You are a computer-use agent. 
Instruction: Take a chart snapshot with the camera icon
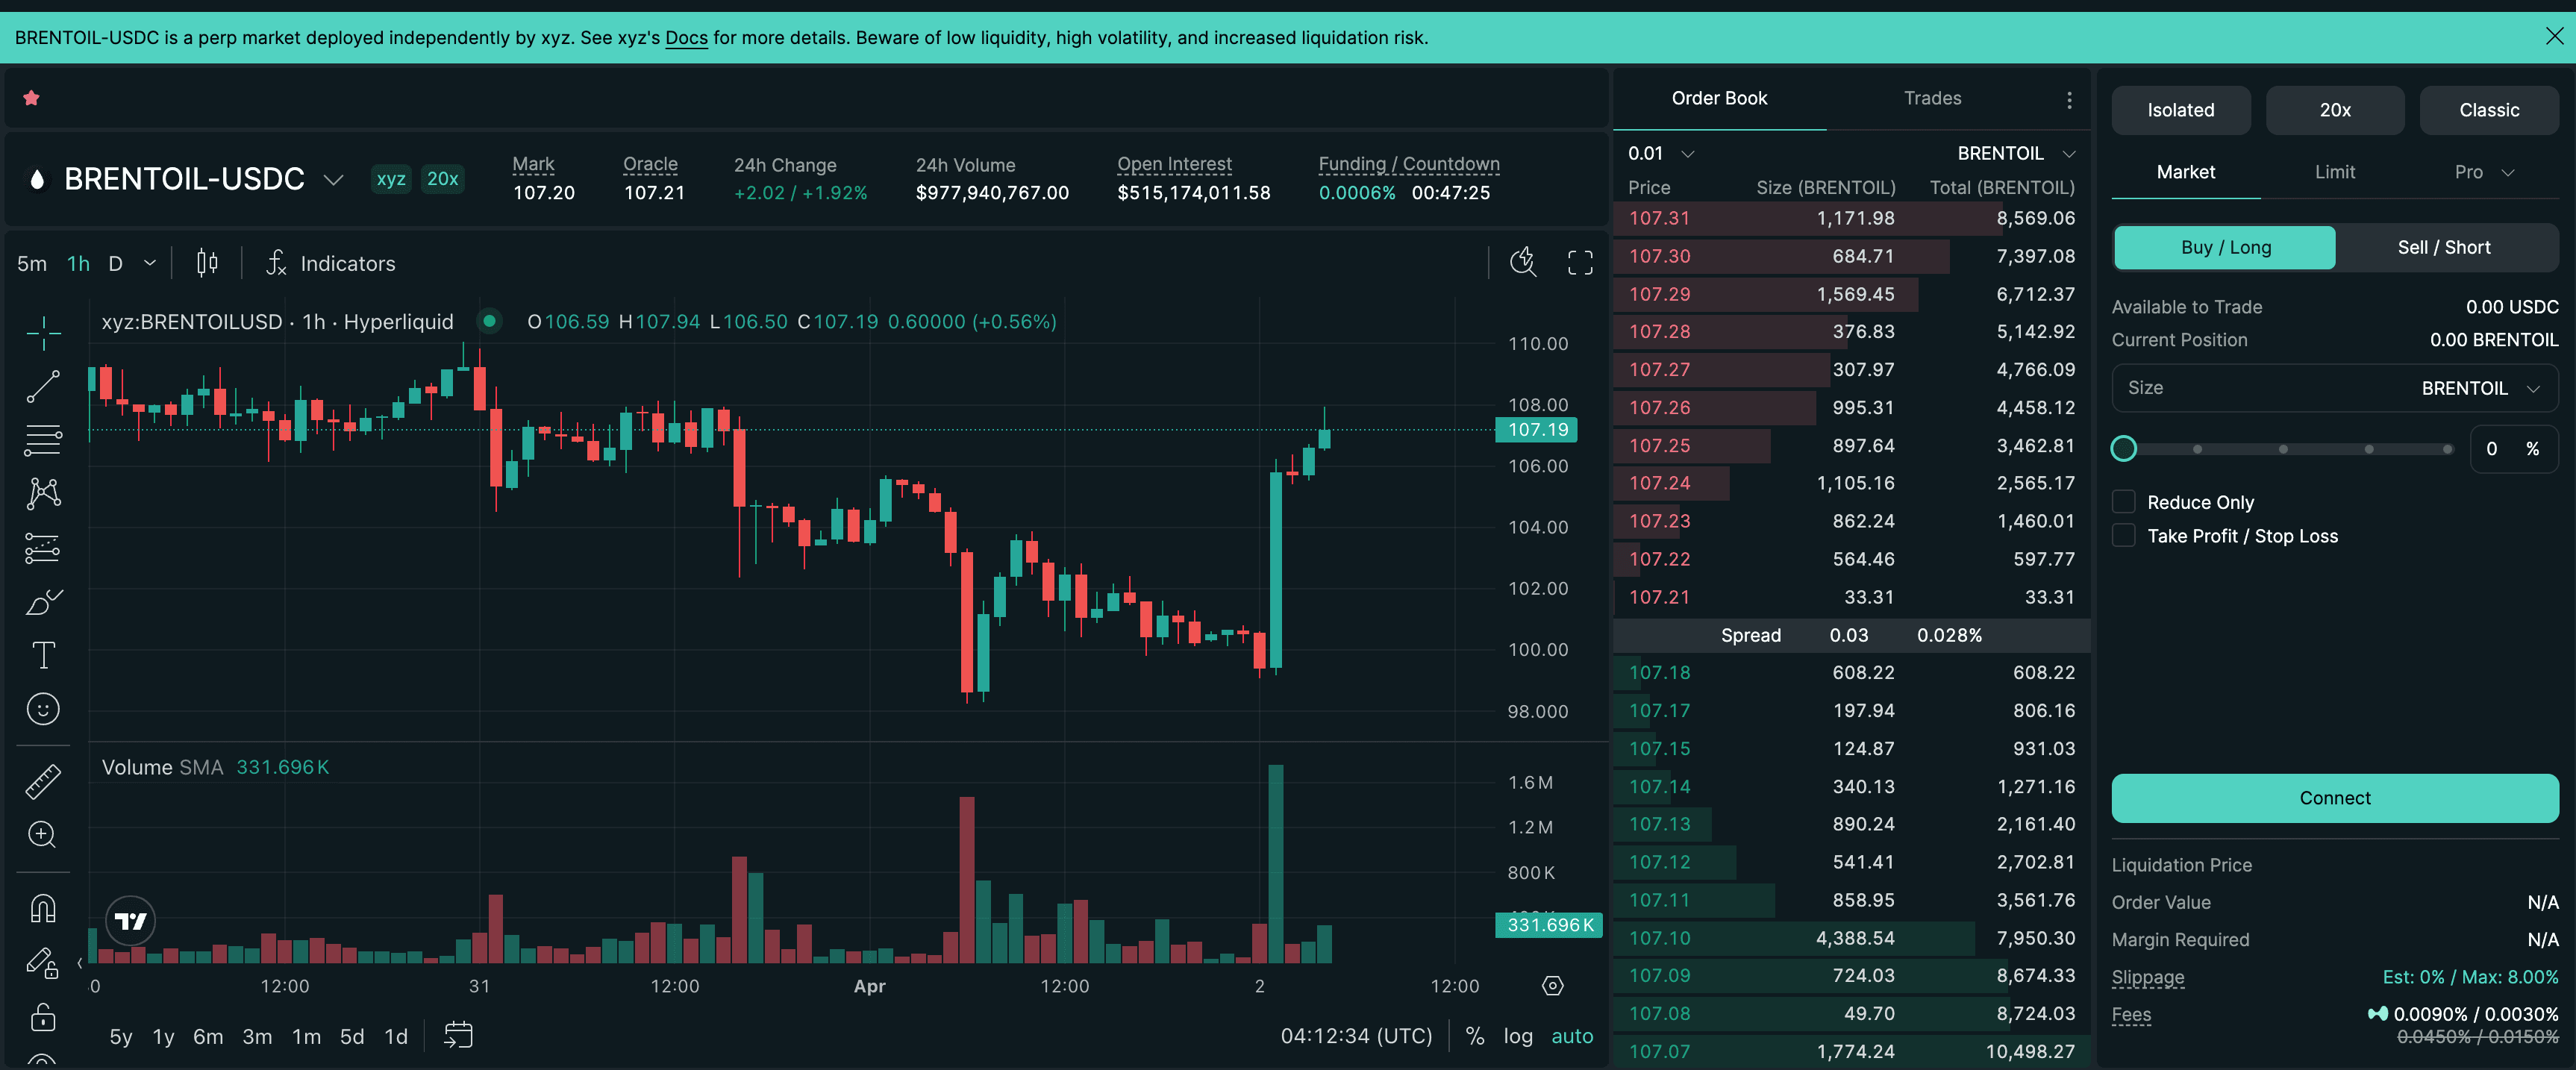[x=1522, y=263]
